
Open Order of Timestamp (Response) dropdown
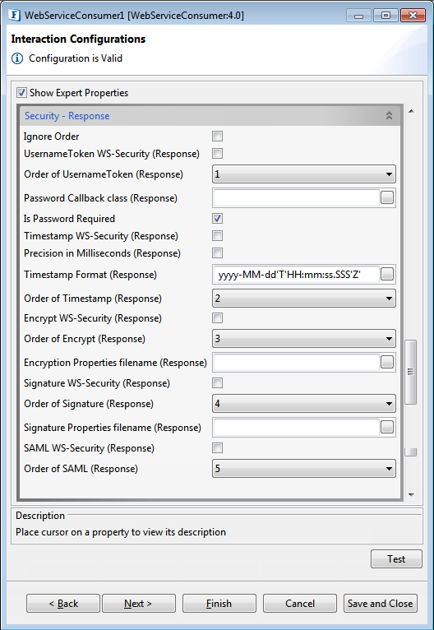coord(304,299)
